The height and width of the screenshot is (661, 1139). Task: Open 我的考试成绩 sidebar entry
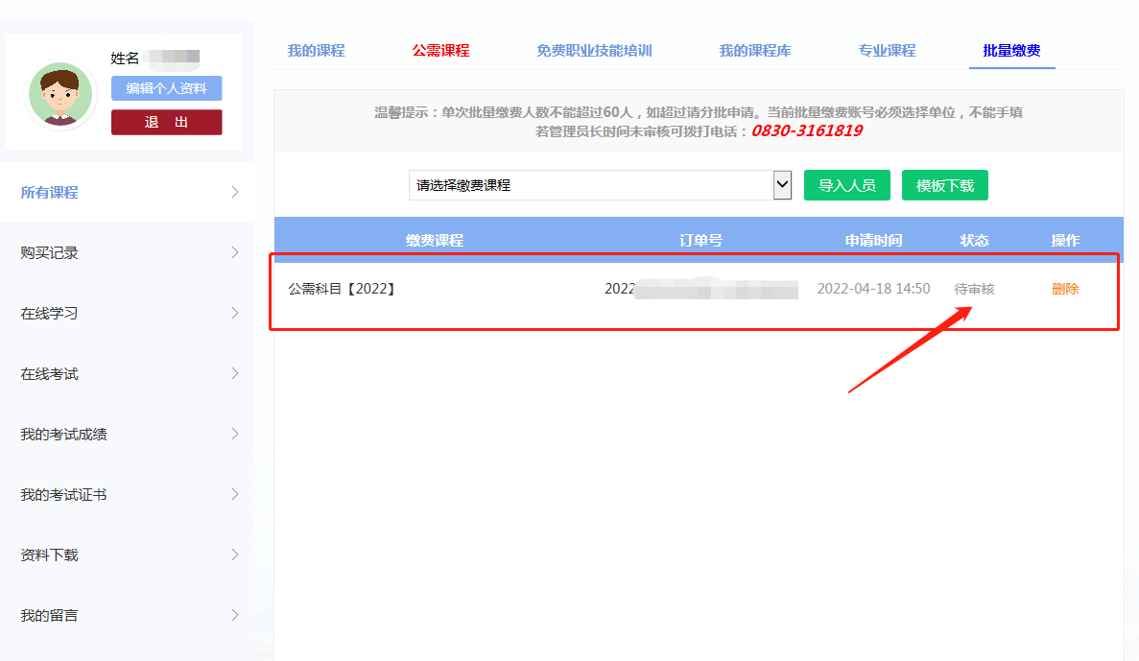(64, 435)
